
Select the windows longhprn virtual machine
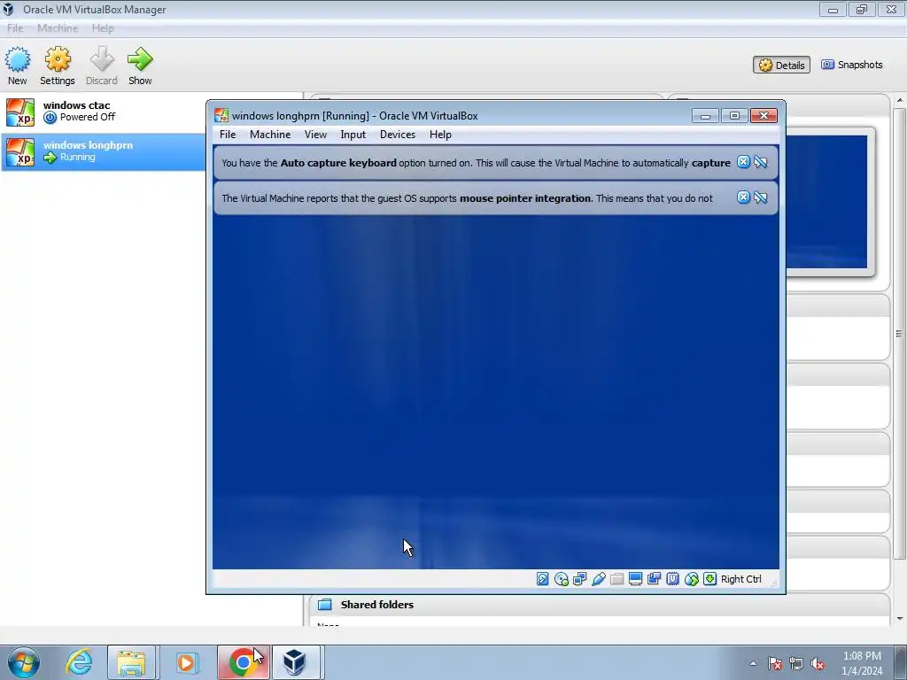point(103,151)
